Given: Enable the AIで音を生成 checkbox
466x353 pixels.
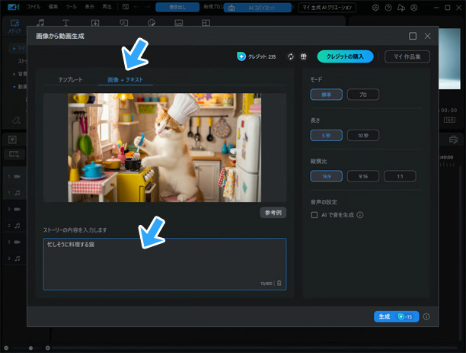Looking at the screenshot, I should tap(314, 215).
